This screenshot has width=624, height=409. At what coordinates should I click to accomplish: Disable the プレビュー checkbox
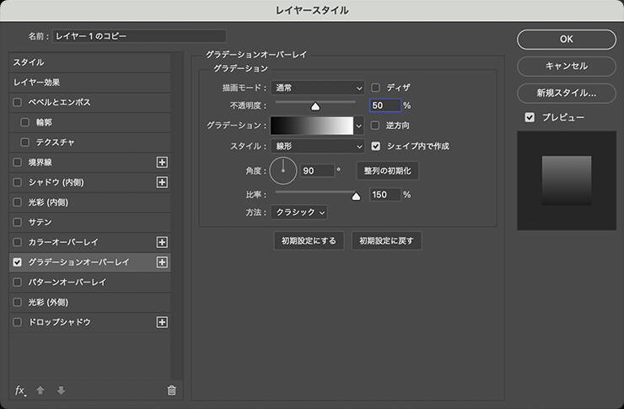tap(529, 116)
